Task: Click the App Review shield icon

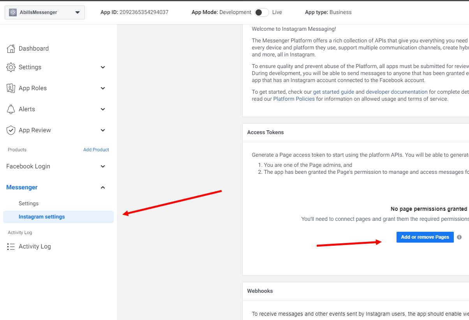Action: [x=11, y=130]
